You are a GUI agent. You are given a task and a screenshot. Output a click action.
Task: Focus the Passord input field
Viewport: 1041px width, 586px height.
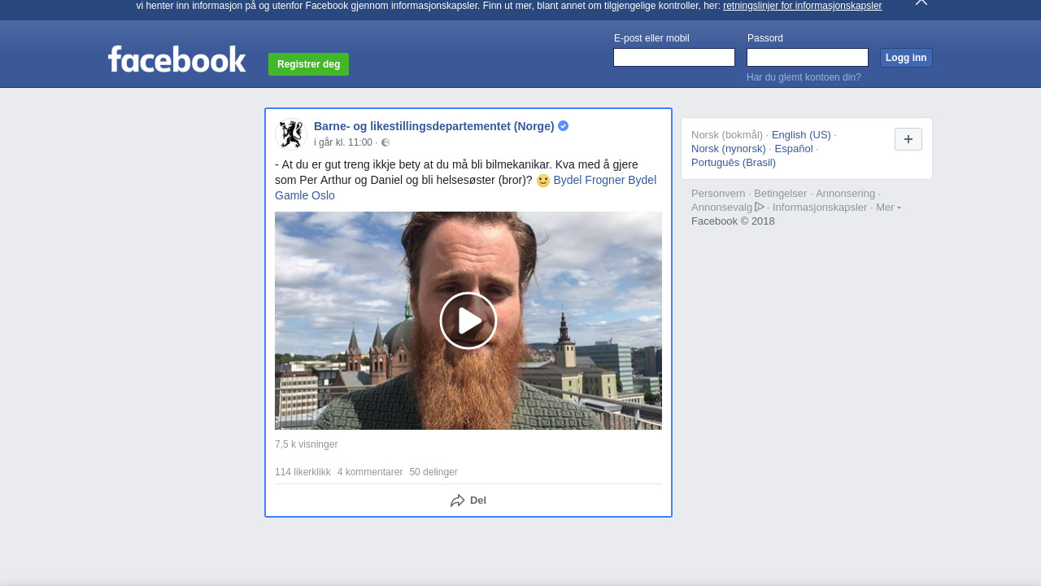(x=807, y=58)
